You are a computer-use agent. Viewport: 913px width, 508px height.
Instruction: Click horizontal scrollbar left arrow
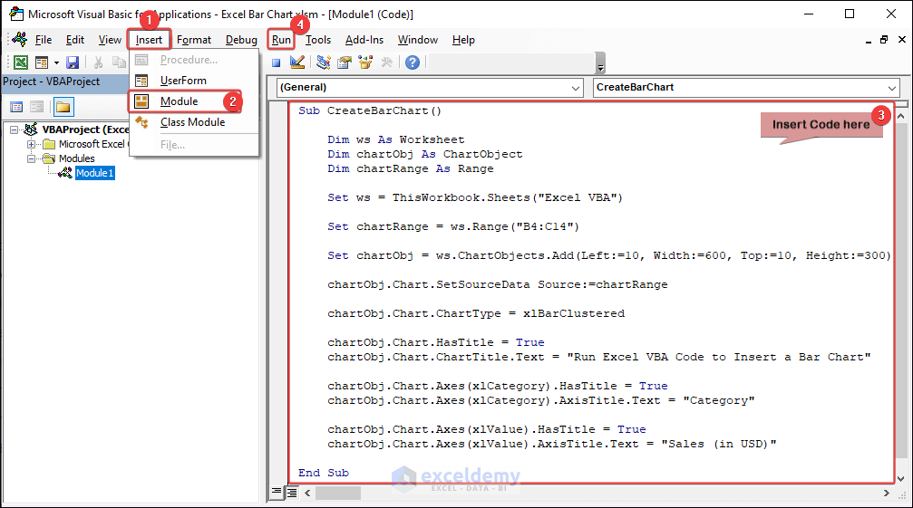tap(308, 493)
